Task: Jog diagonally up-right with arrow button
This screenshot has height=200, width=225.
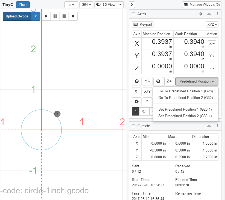Action: click(158, 81)
